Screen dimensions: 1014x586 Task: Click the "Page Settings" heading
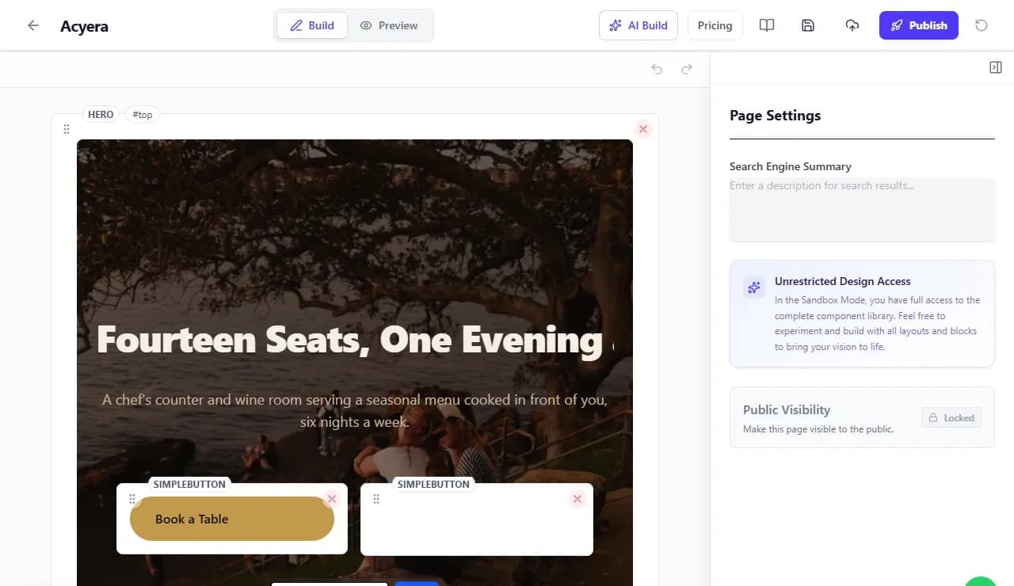click(x=776, y=116)
